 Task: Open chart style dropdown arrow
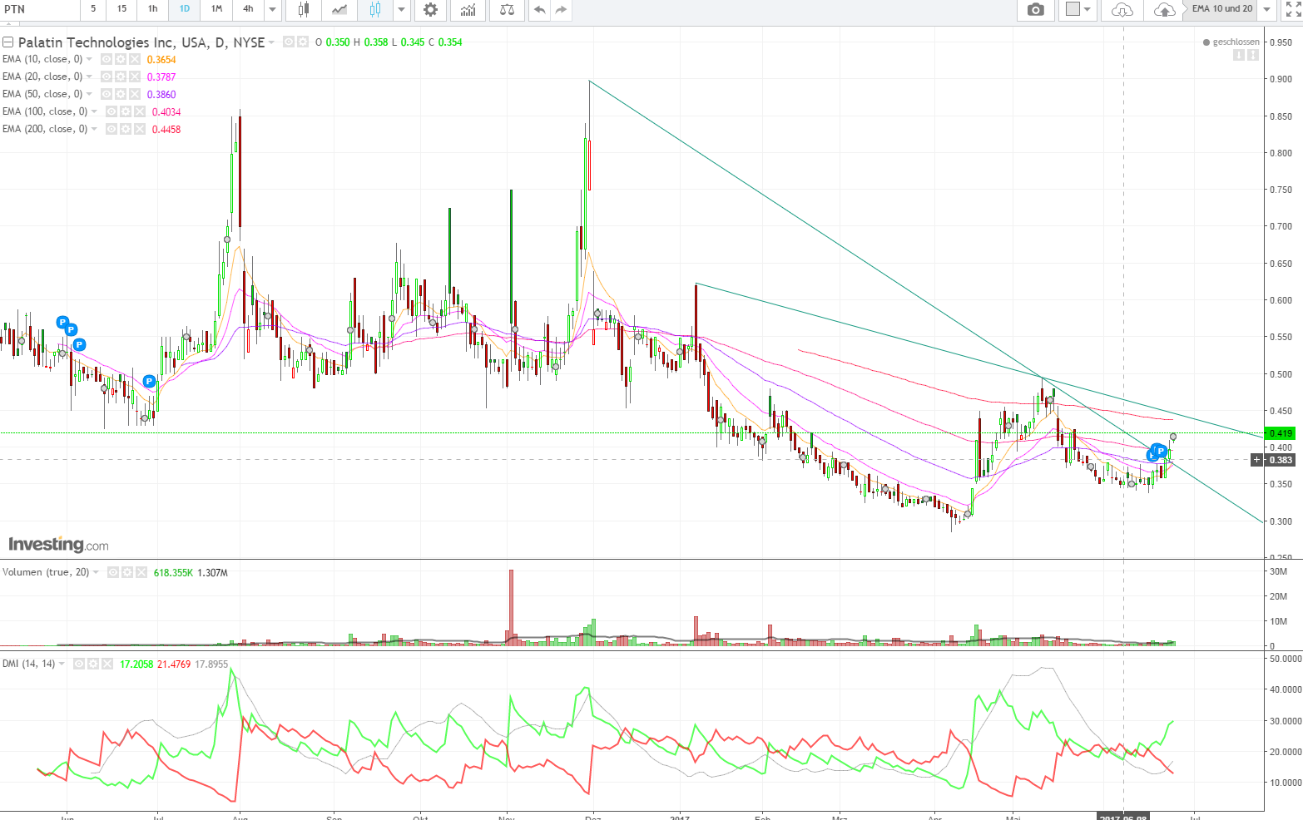(x=402, y=9)
